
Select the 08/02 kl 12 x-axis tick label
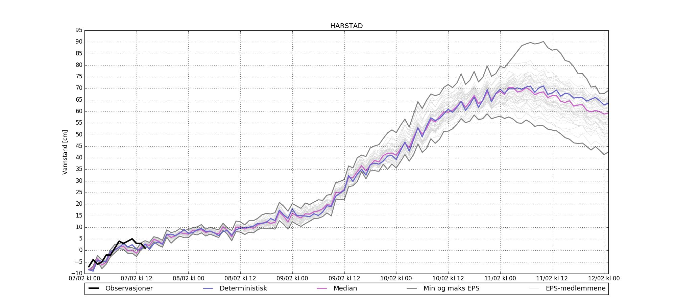(240, 279)
